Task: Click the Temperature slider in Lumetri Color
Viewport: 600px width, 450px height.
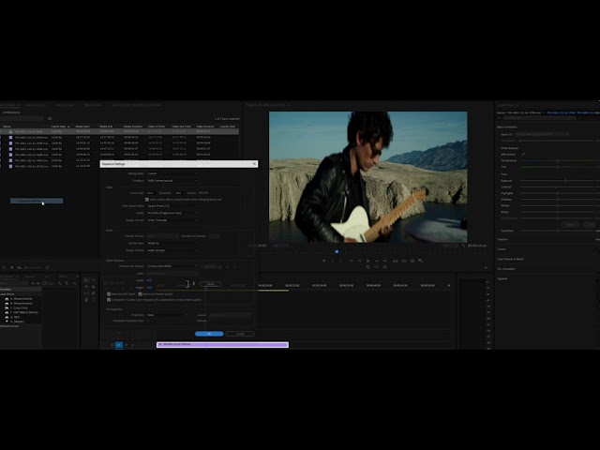Action: pyautogui.click(x=558, y=160)
